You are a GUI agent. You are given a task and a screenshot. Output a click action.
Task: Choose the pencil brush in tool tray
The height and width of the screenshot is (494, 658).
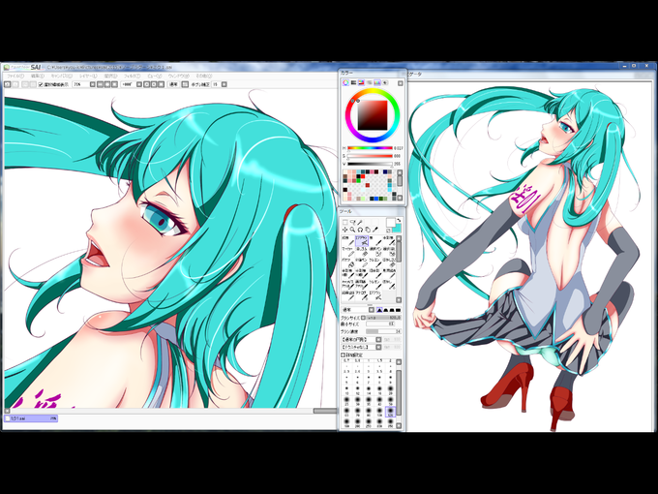coord(348,240)
